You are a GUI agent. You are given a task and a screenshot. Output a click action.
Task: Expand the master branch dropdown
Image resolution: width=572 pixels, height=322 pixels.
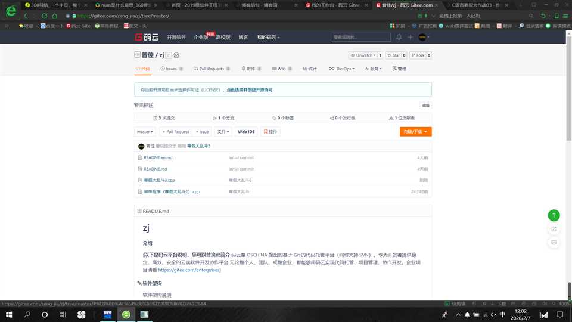[145, 132]
